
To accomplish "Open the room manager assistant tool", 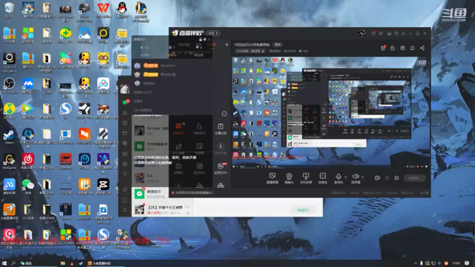I will (199, 128).
